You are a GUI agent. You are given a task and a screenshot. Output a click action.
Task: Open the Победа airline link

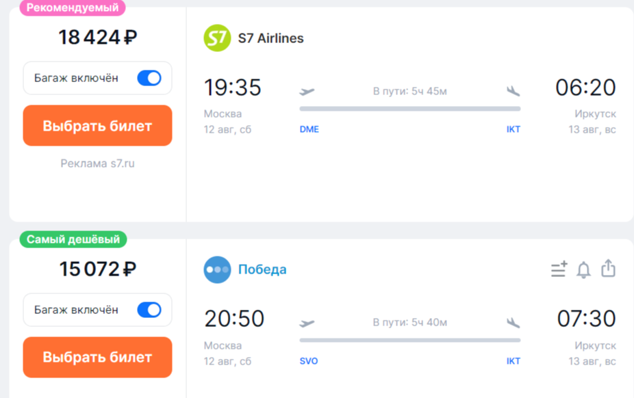(262, 269)
